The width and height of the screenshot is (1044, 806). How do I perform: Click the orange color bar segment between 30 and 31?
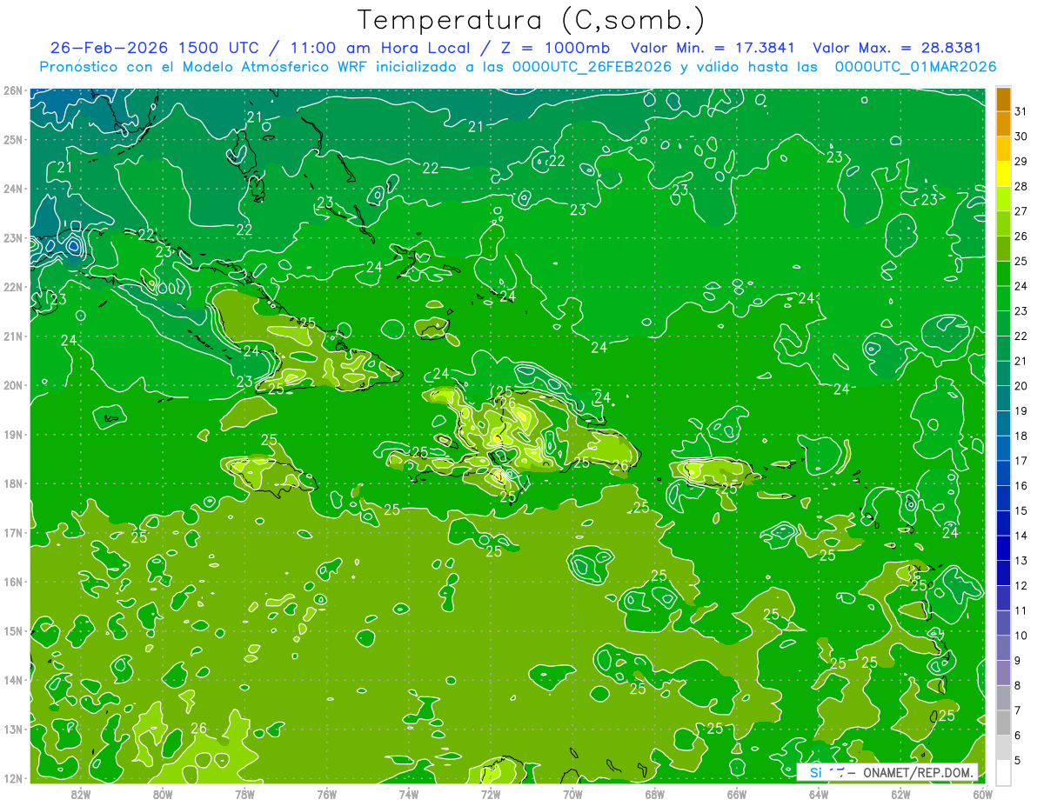pyautogui.click(x=1003, y=123)
